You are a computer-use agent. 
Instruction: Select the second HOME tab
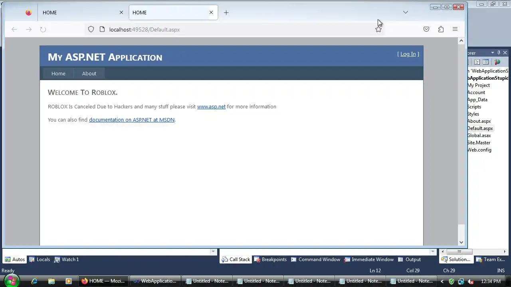pyautogui.click(x=173, y=12)
